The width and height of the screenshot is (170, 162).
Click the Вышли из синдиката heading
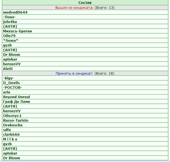(x=74, y=8)
